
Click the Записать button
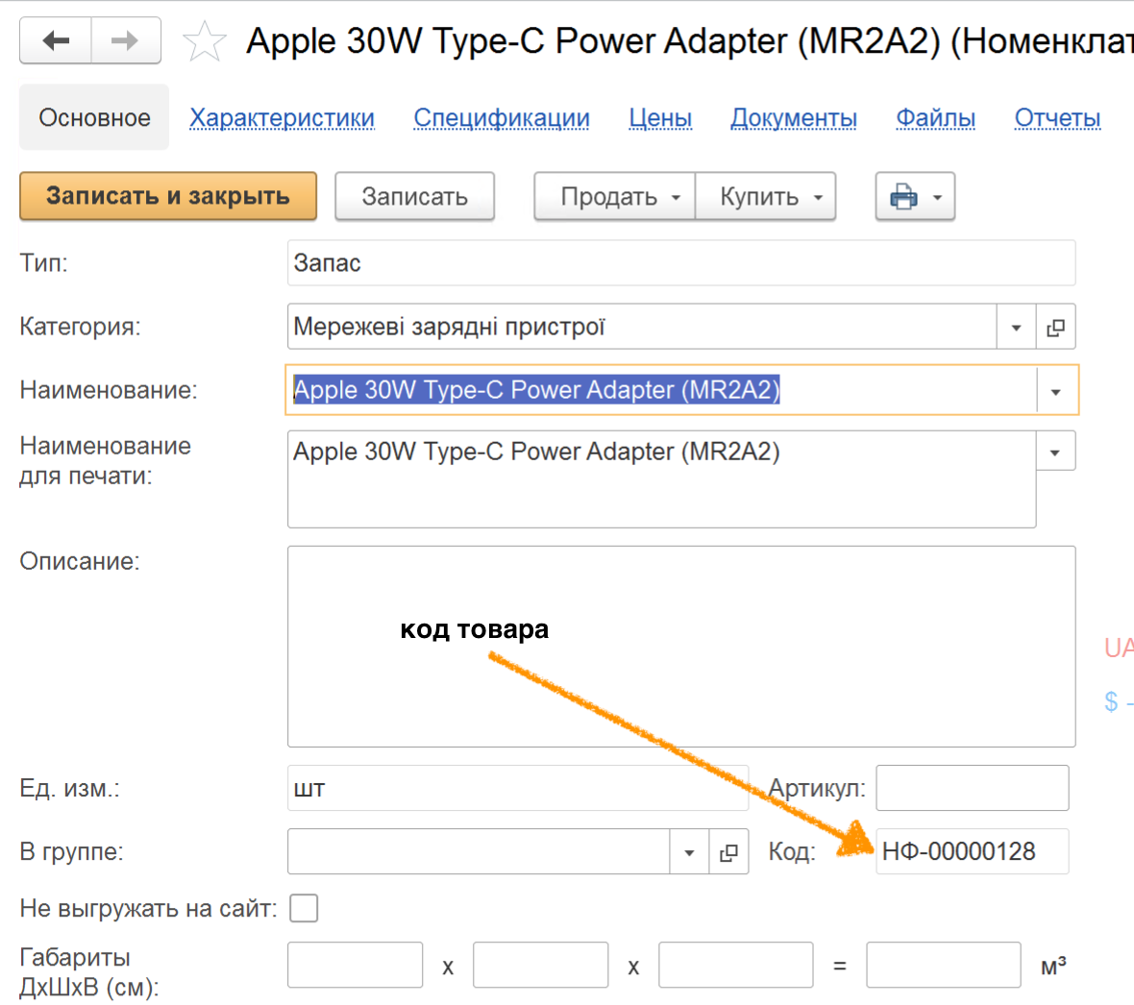click(x=414, y=196)
